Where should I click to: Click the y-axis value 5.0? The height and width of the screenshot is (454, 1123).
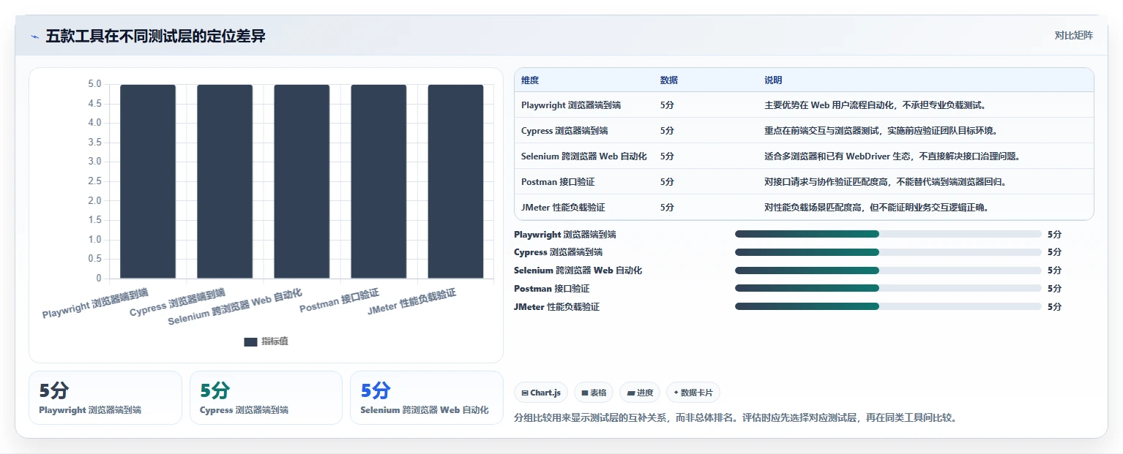(94, 84)
